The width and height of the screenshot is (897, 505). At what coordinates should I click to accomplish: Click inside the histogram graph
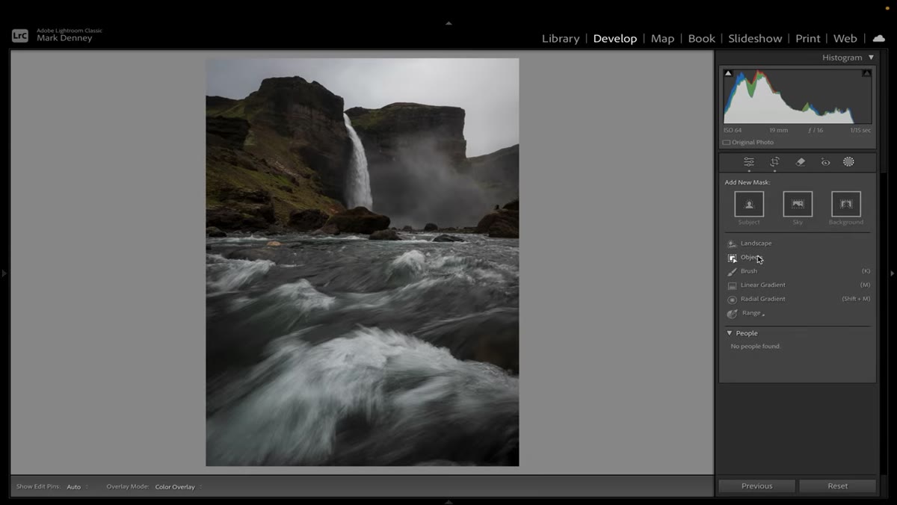pos(798,96)
